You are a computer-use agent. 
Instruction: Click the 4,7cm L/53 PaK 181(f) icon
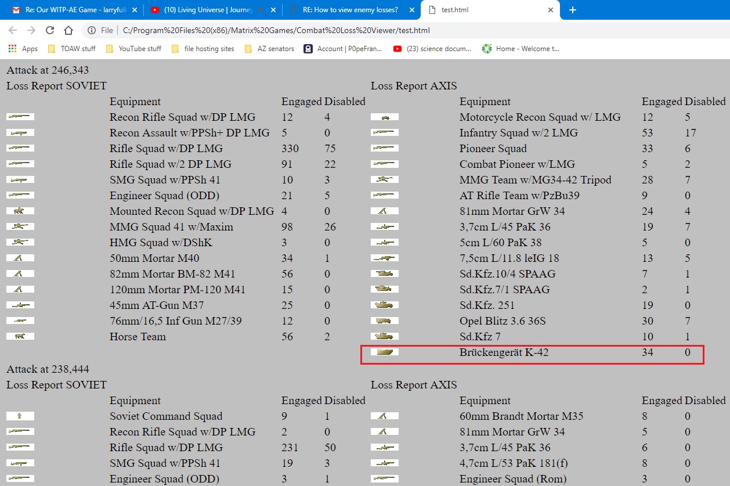(x=385, y=463)
